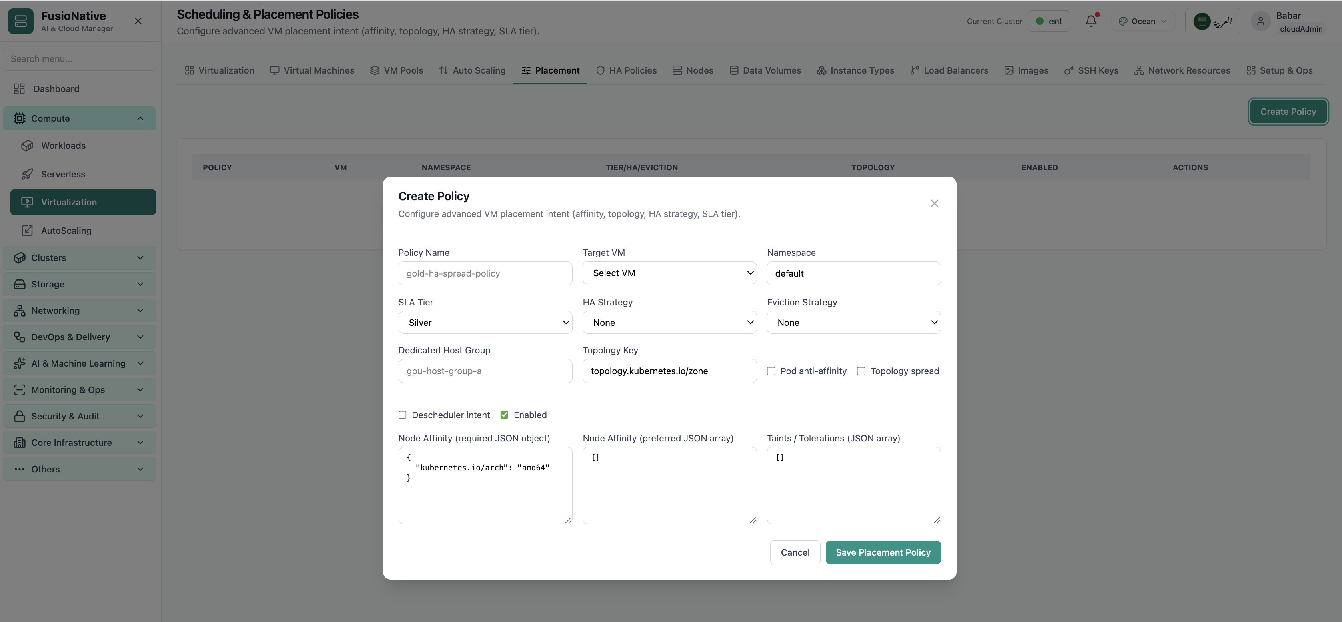This screenshot has height=622, width=1342.
Task: Open the Setup & Ops tab
Action: point(1280,70)
